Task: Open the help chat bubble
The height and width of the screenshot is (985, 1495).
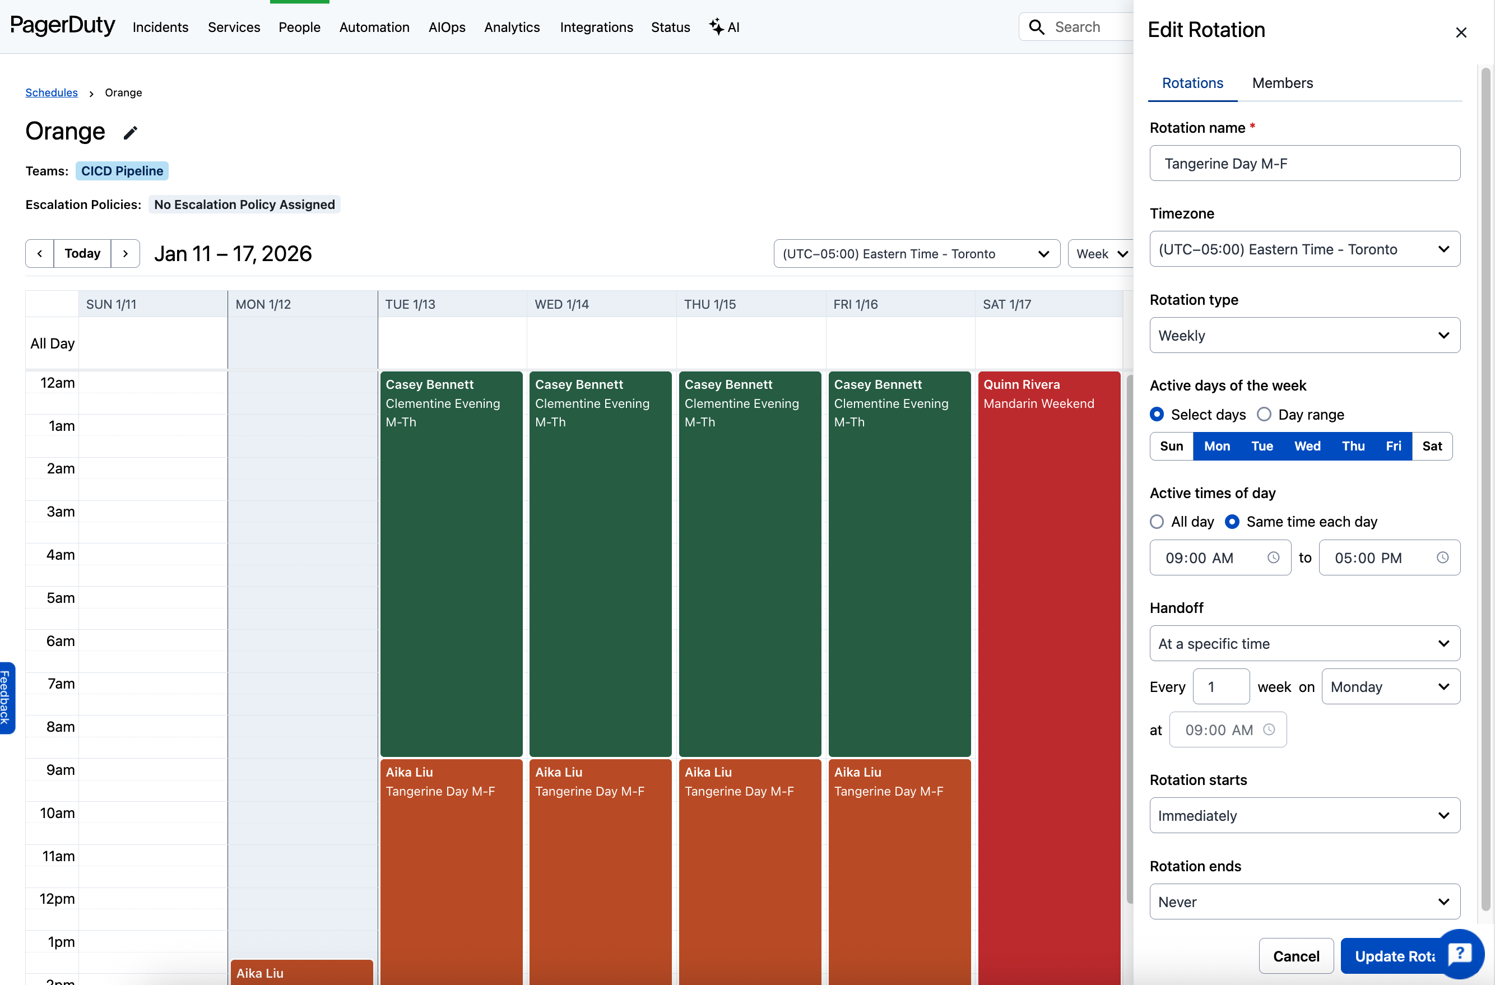Action: tap(1460, 954)
